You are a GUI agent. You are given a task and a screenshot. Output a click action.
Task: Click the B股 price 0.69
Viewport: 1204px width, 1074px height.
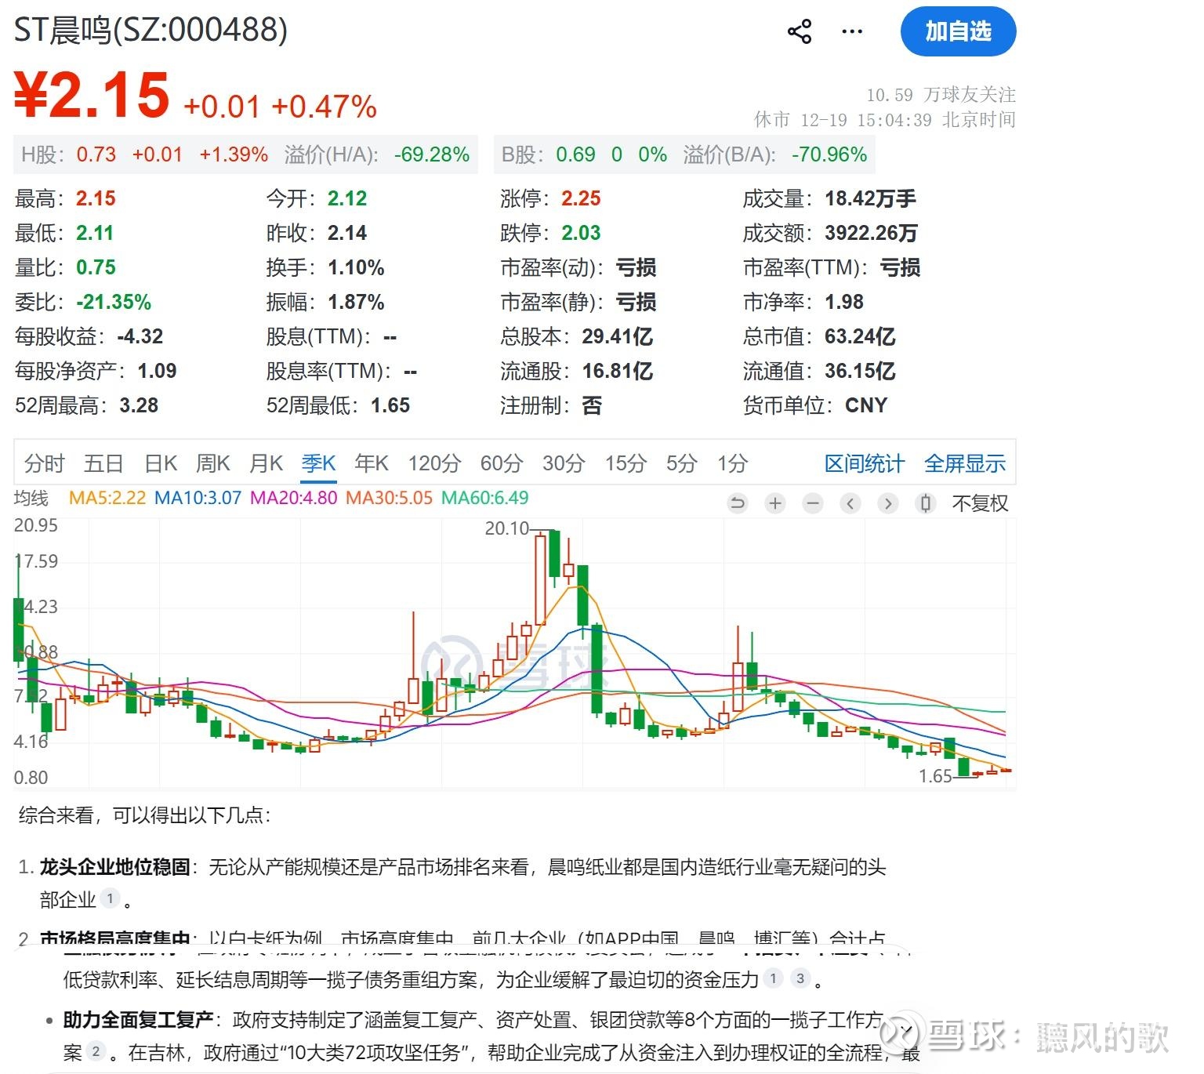coord(576,154)
